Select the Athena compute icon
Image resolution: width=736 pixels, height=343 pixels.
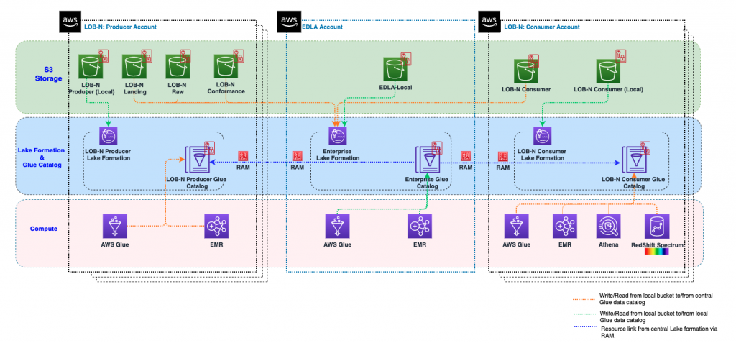(x=609, y=226)
